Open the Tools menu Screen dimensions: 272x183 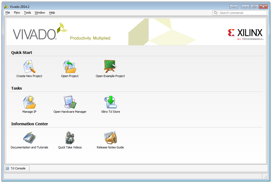pyautogui.click(x=28, y=13)
